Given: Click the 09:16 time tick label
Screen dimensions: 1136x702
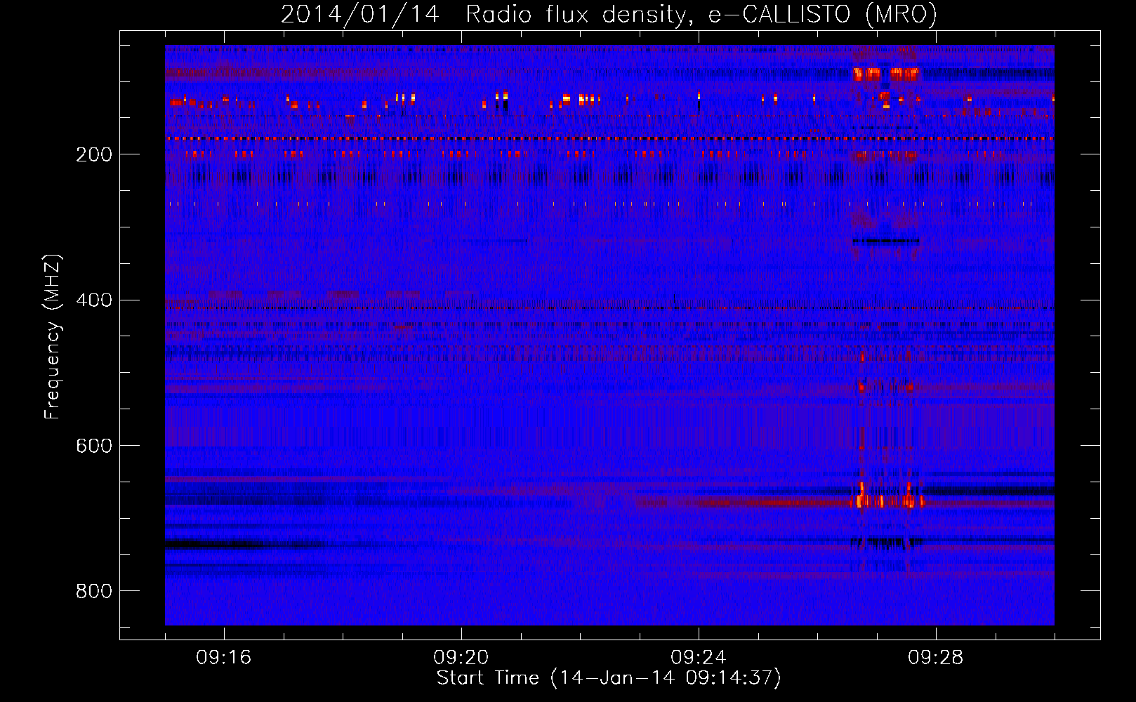Looking at the screenshot, I should click(x=223, y=658).
